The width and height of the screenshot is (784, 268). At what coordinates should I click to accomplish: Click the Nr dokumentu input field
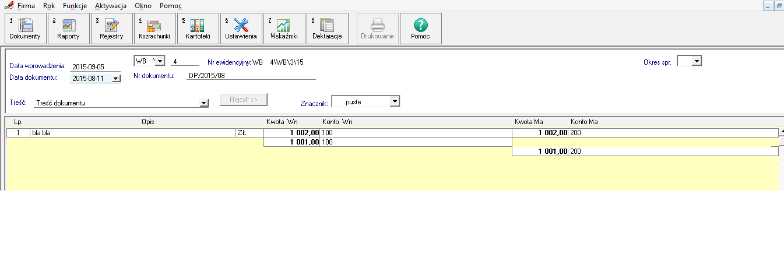pyautogui.click(x=251, y=75)
